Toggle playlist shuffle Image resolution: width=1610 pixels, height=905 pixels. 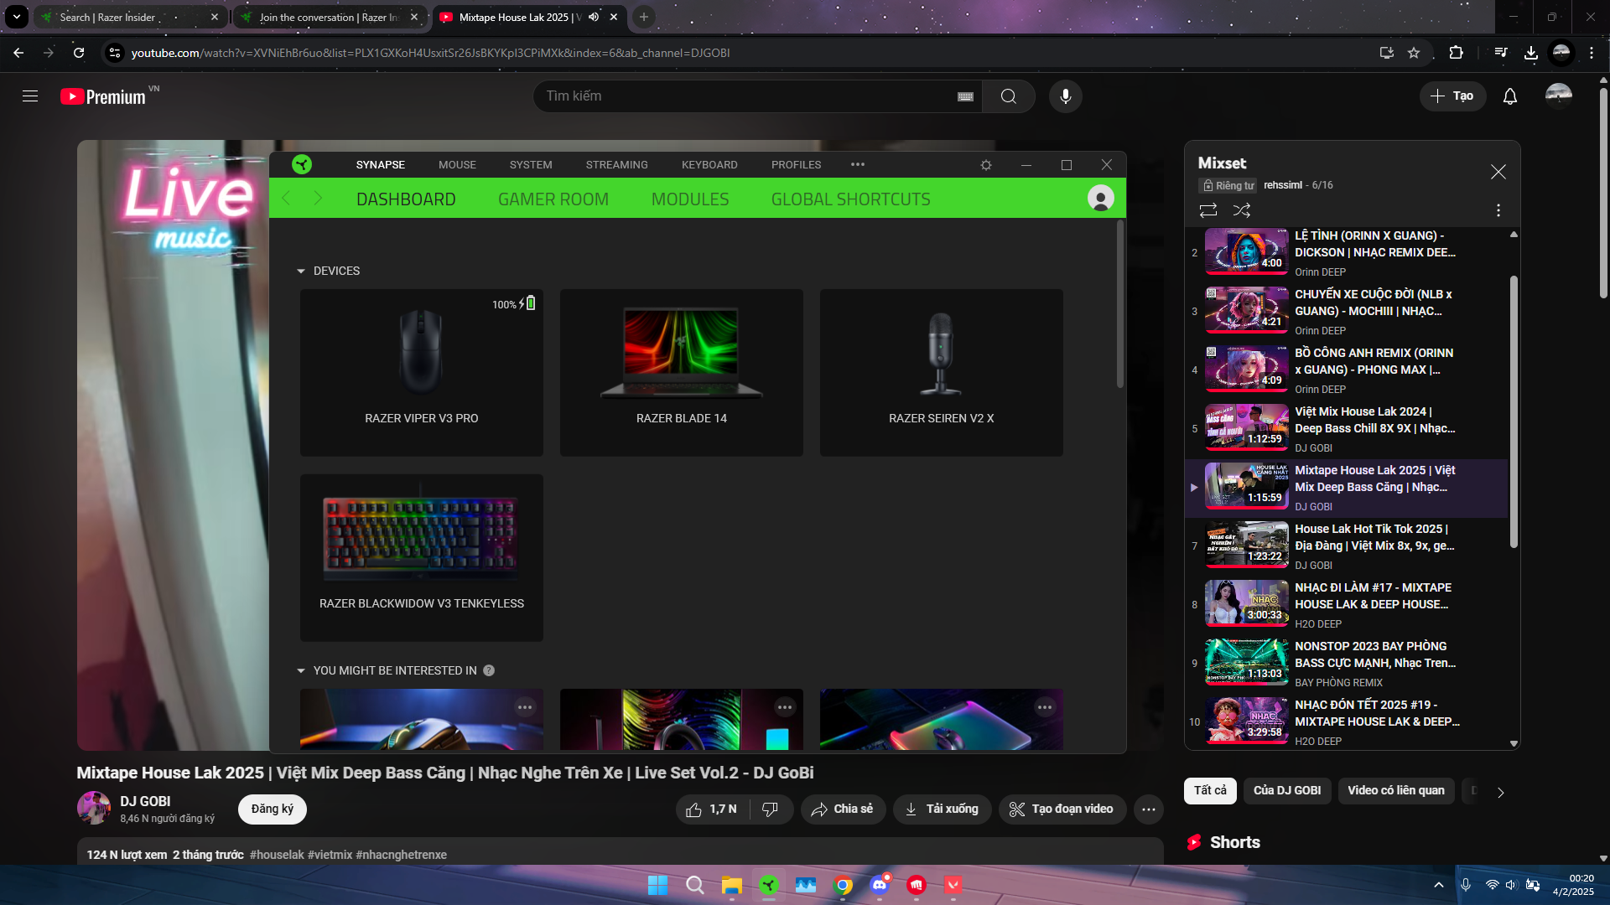1242,210
